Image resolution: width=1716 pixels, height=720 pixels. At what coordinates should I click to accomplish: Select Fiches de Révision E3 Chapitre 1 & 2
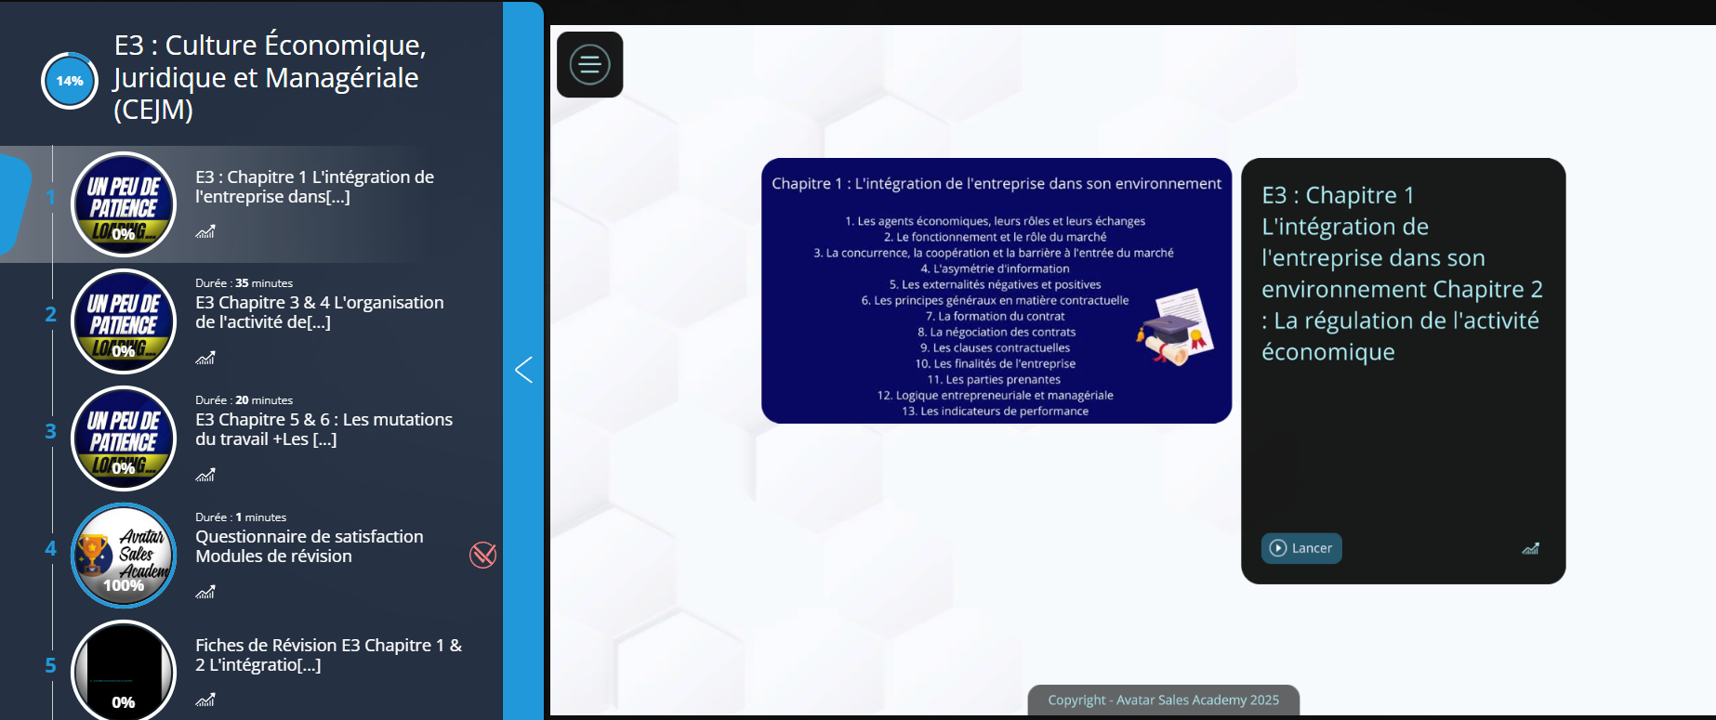pos(328,655)
